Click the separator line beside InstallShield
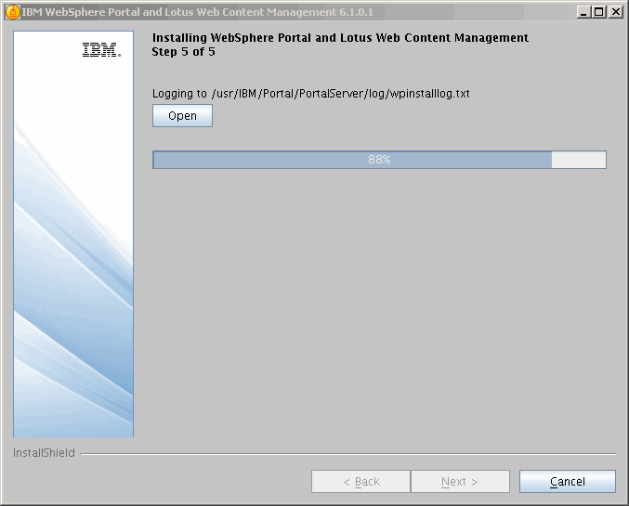Screen dimensions: 629x506 (348, 454)
